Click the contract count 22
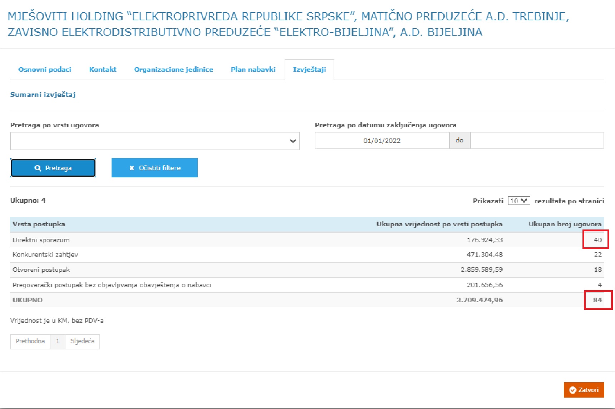This screenshot has height=409, width=615. pos(597,254)
